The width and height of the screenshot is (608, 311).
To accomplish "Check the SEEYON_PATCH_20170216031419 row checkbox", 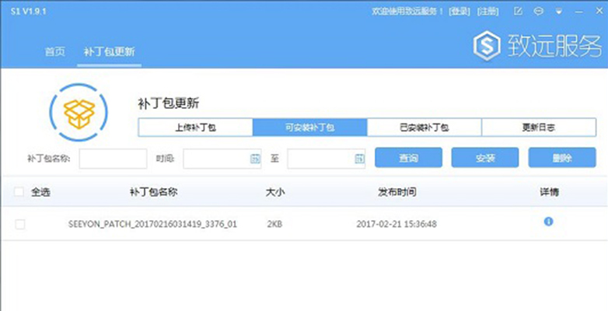I will [19, 224].
